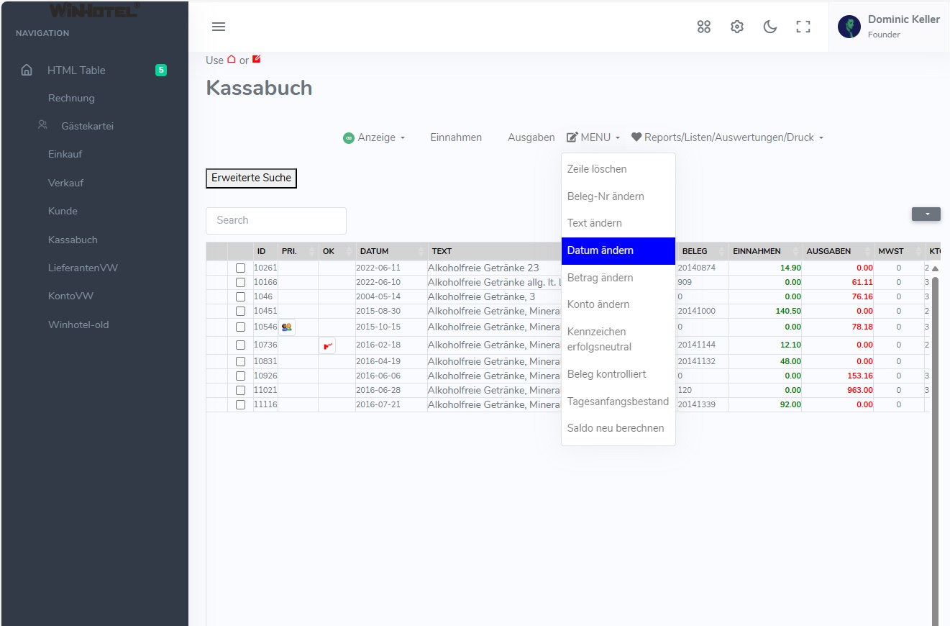Choose 'Text ändern' from the menu
Image resolution: width=950 pixels, height=626 pixels.
(618, 223)
